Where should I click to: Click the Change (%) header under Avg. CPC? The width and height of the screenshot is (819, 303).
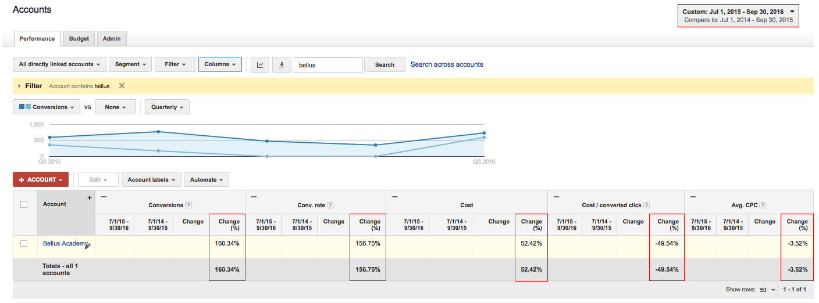point(797,225)
